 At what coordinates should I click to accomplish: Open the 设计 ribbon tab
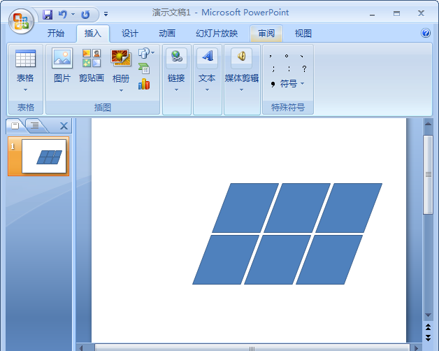(130, 34)
